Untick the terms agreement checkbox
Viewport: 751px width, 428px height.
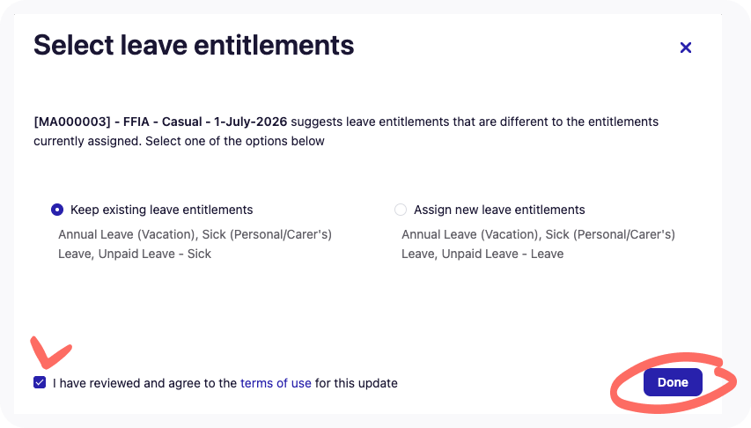[x=40, y=382]
